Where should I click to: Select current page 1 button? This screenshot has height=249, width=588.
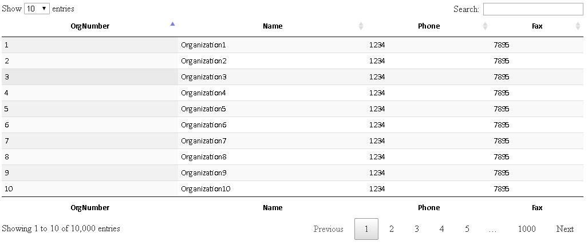coord(366,229)
